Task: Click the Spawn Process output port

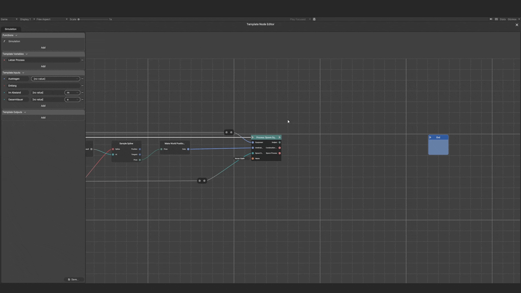Action: click(x=280, y=153)
